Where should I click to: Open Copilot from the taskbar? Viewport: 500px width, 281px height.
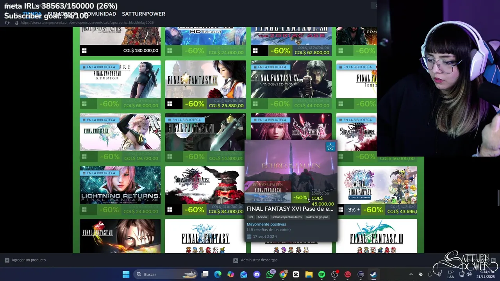tap(231, 274)
